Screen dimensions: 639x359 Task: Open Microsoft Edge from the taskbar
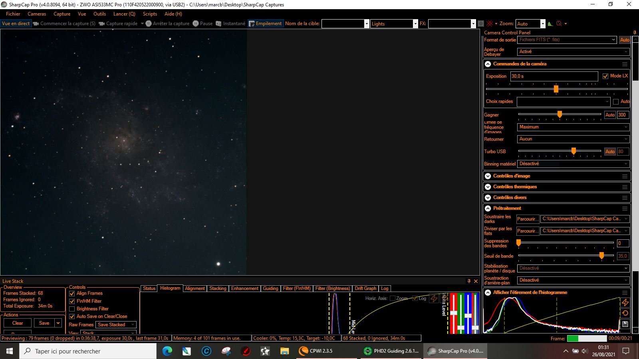coord(167,351)
